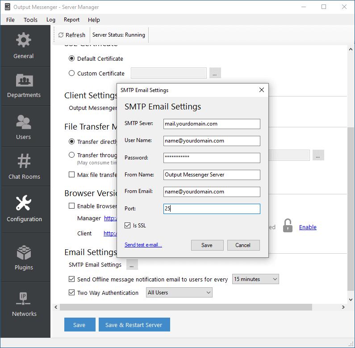Click the SMTP Server input field

(212, 124)
